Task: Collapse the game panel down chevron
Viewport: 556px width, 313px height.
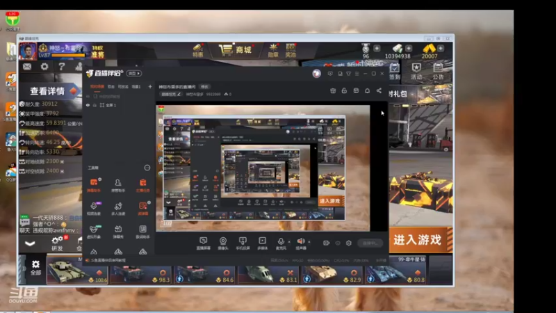Action: pyautogui.click(x=30, y=243)
